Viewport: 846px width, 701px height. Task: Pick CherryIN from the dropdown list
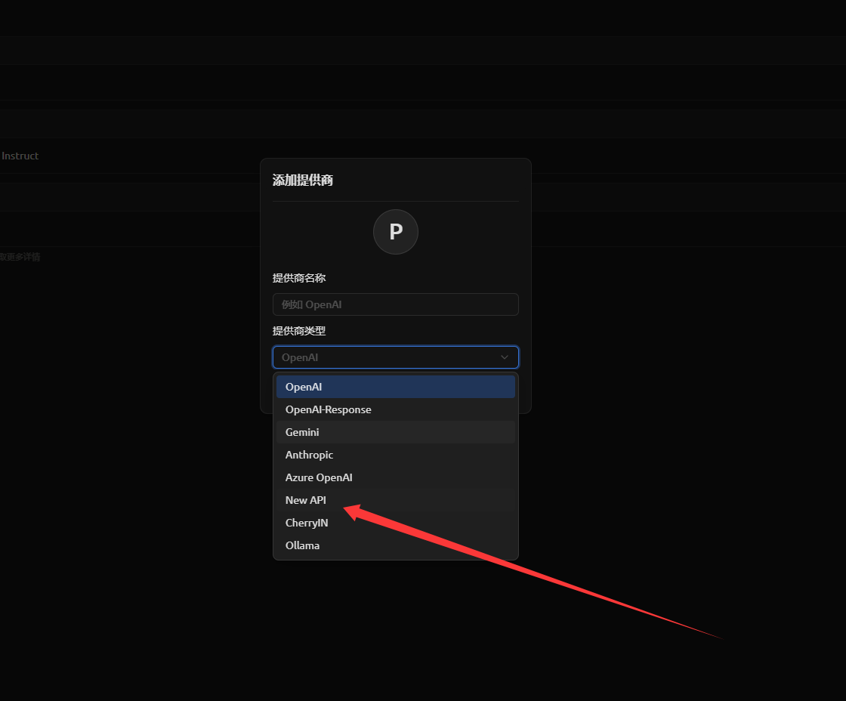(396, 523)
